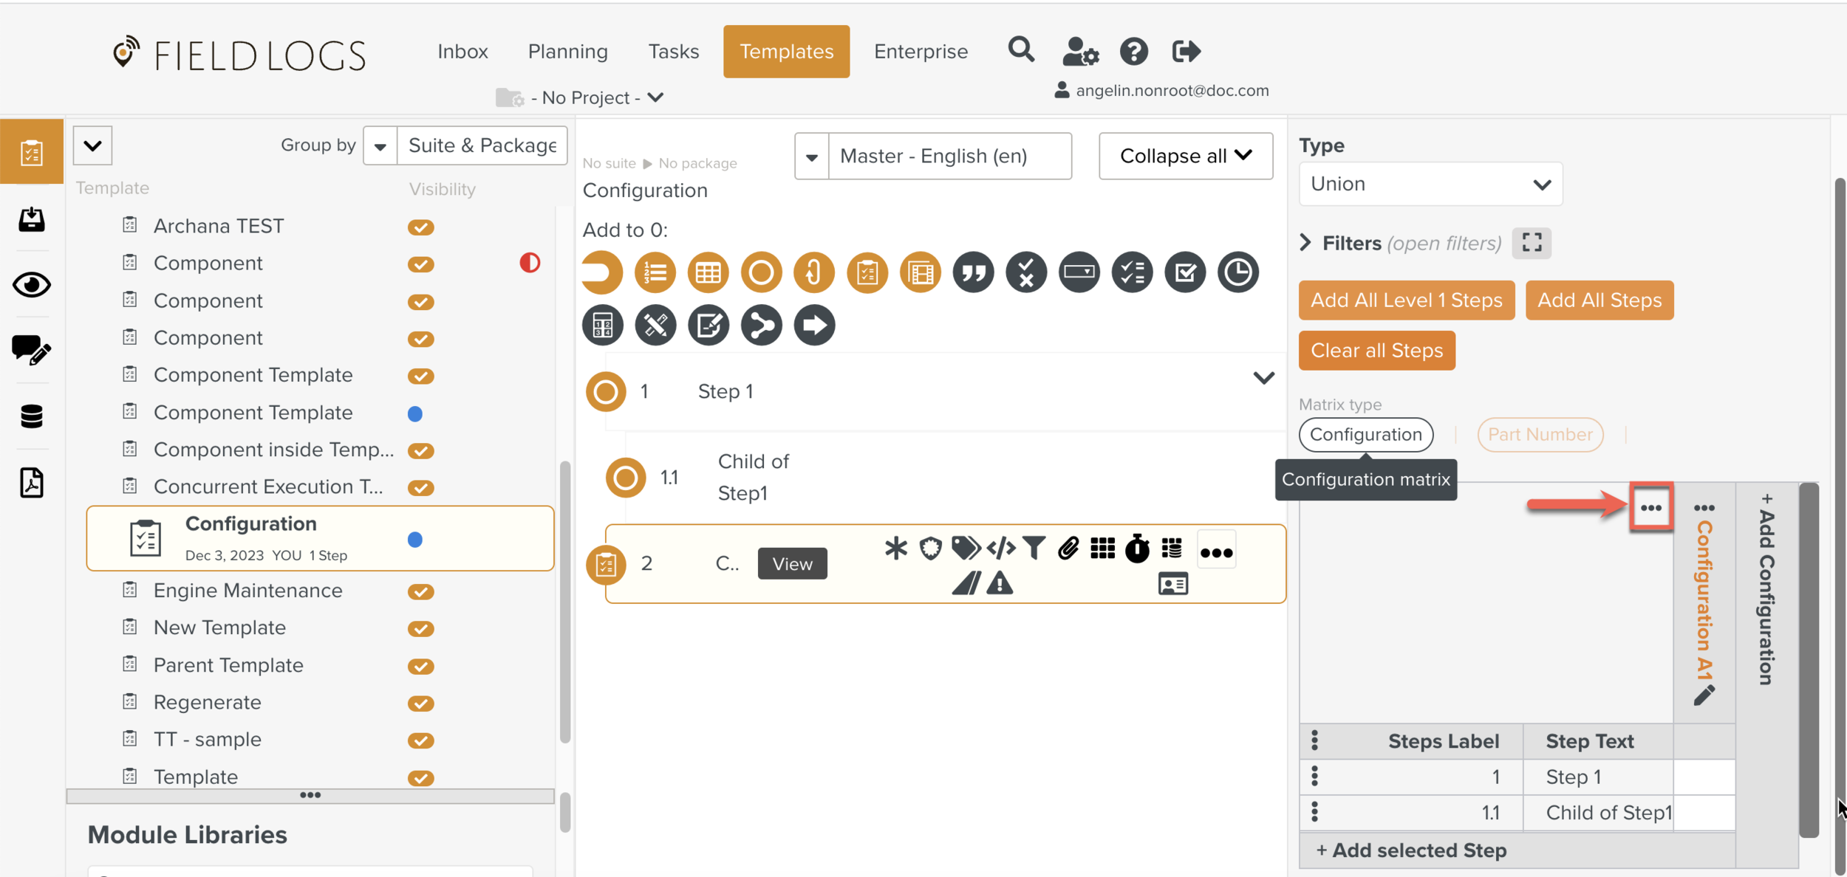Click the search magnifier icon
This screenshot has height=877, width=1847.
(1021, 50)
